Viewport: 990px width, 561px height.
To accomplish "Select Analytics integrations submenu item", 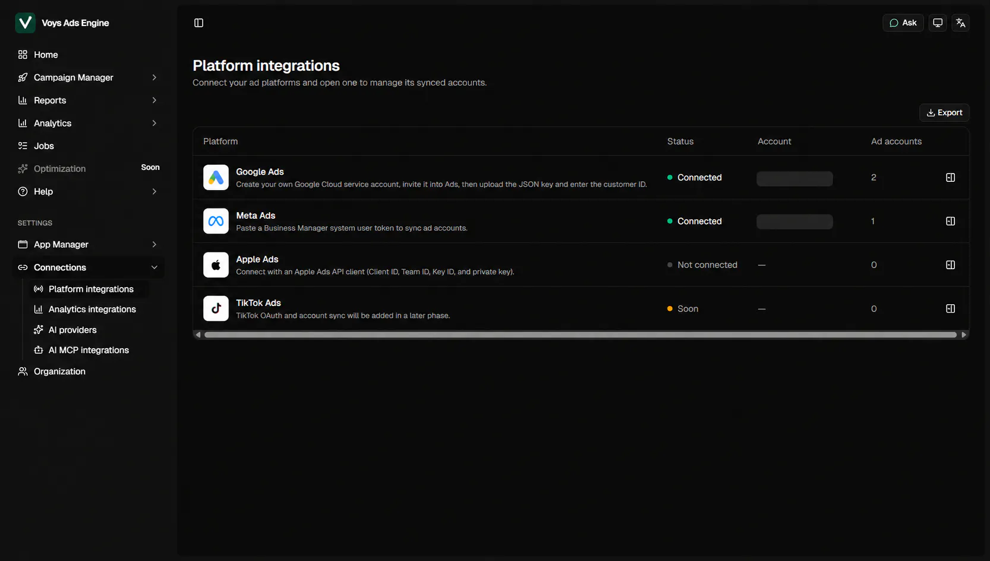I will 89,310.
